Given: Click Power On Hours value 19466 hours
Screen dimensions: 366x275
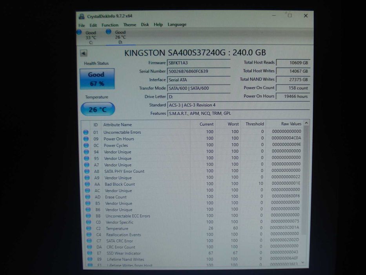Looking at the screenshot, I should tap(293, 96).
